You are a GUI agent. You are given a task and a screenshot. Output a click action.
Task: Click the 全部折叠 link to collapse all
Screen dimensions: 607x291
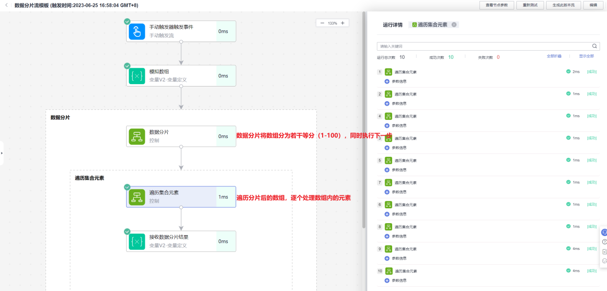(x=554, y=56)
